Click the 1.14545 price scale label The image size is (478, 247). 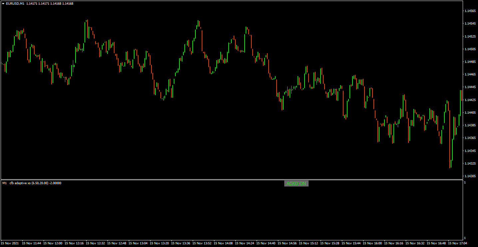click(x=470, y=24)
